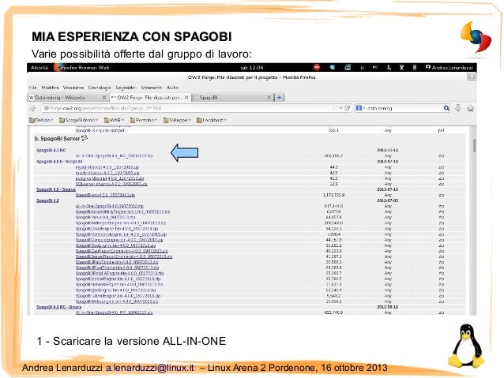The height and width of the screenshot is (378, 504).
Task: Reload the page with the reload icon
Action: coord(347,108)
